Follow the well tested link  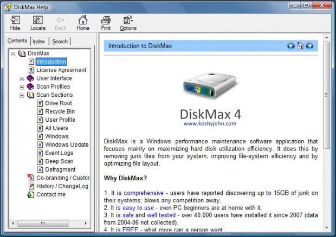(x=161, y=215)
